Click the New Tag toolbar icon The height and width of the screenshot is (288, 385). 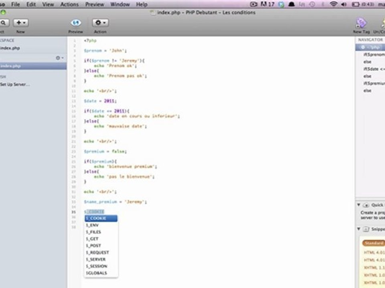(361, 23)
